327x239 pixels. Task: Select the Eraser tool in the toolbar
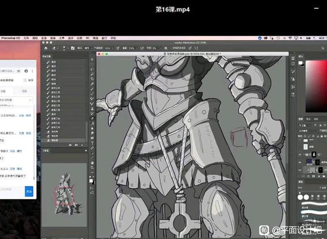[92, 118]
